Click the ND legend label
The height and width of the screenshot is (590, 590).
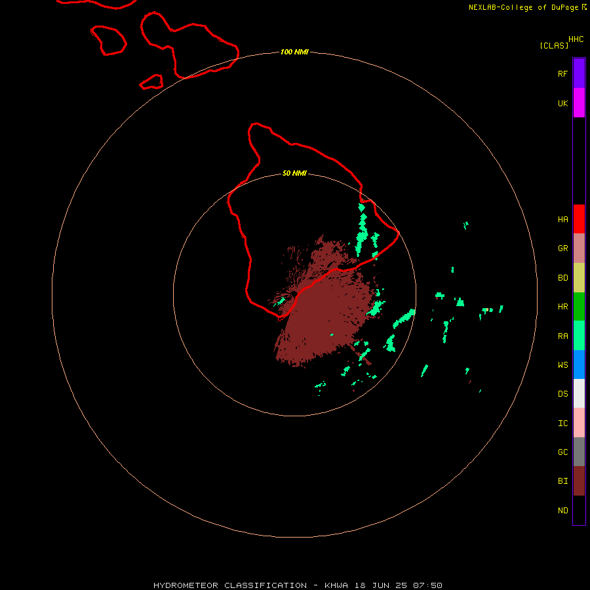(562, 511)
